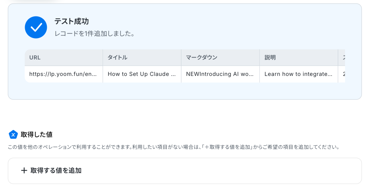Click the blue pentagon icon beside 取得した値

tap(13, 134)
